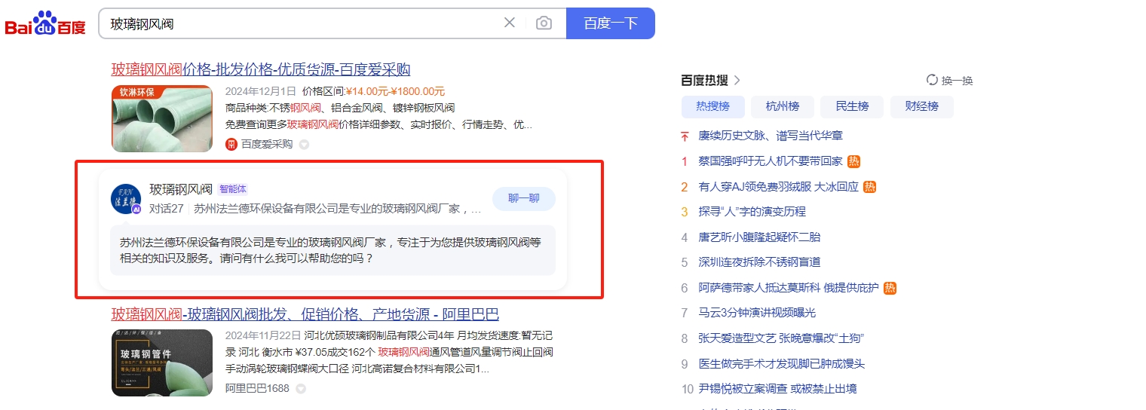The image size is (1146, 410).
Task: Switch to the 财经榜 tab
Action: click(922, 106)
